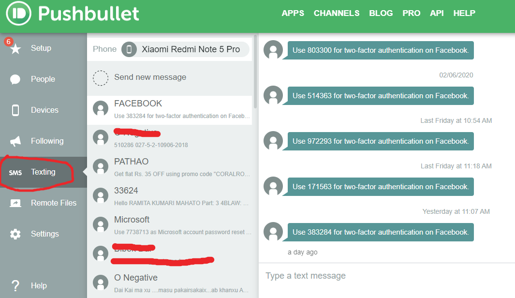Click the 'a day ago' label

tap(303, 252)
